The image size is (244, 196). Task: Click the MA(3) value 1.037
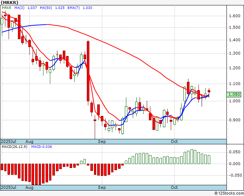(x=32, y=8)
